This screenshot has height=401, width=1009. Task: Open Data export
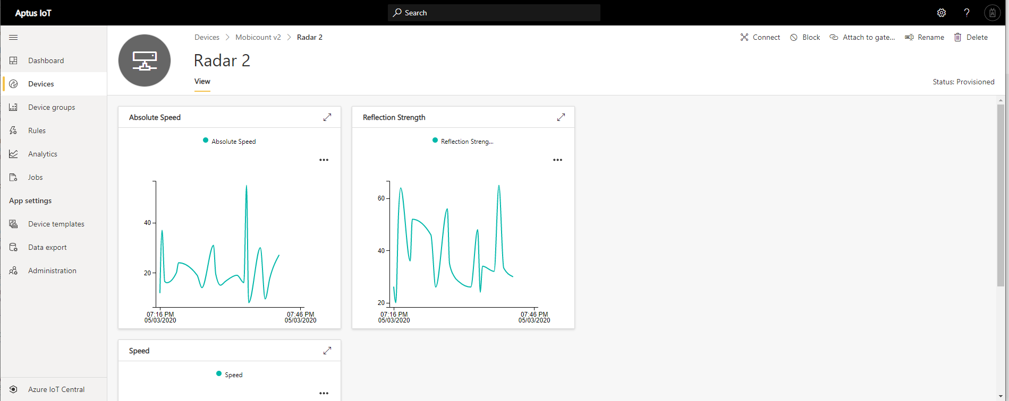click(x=53, y=247)
